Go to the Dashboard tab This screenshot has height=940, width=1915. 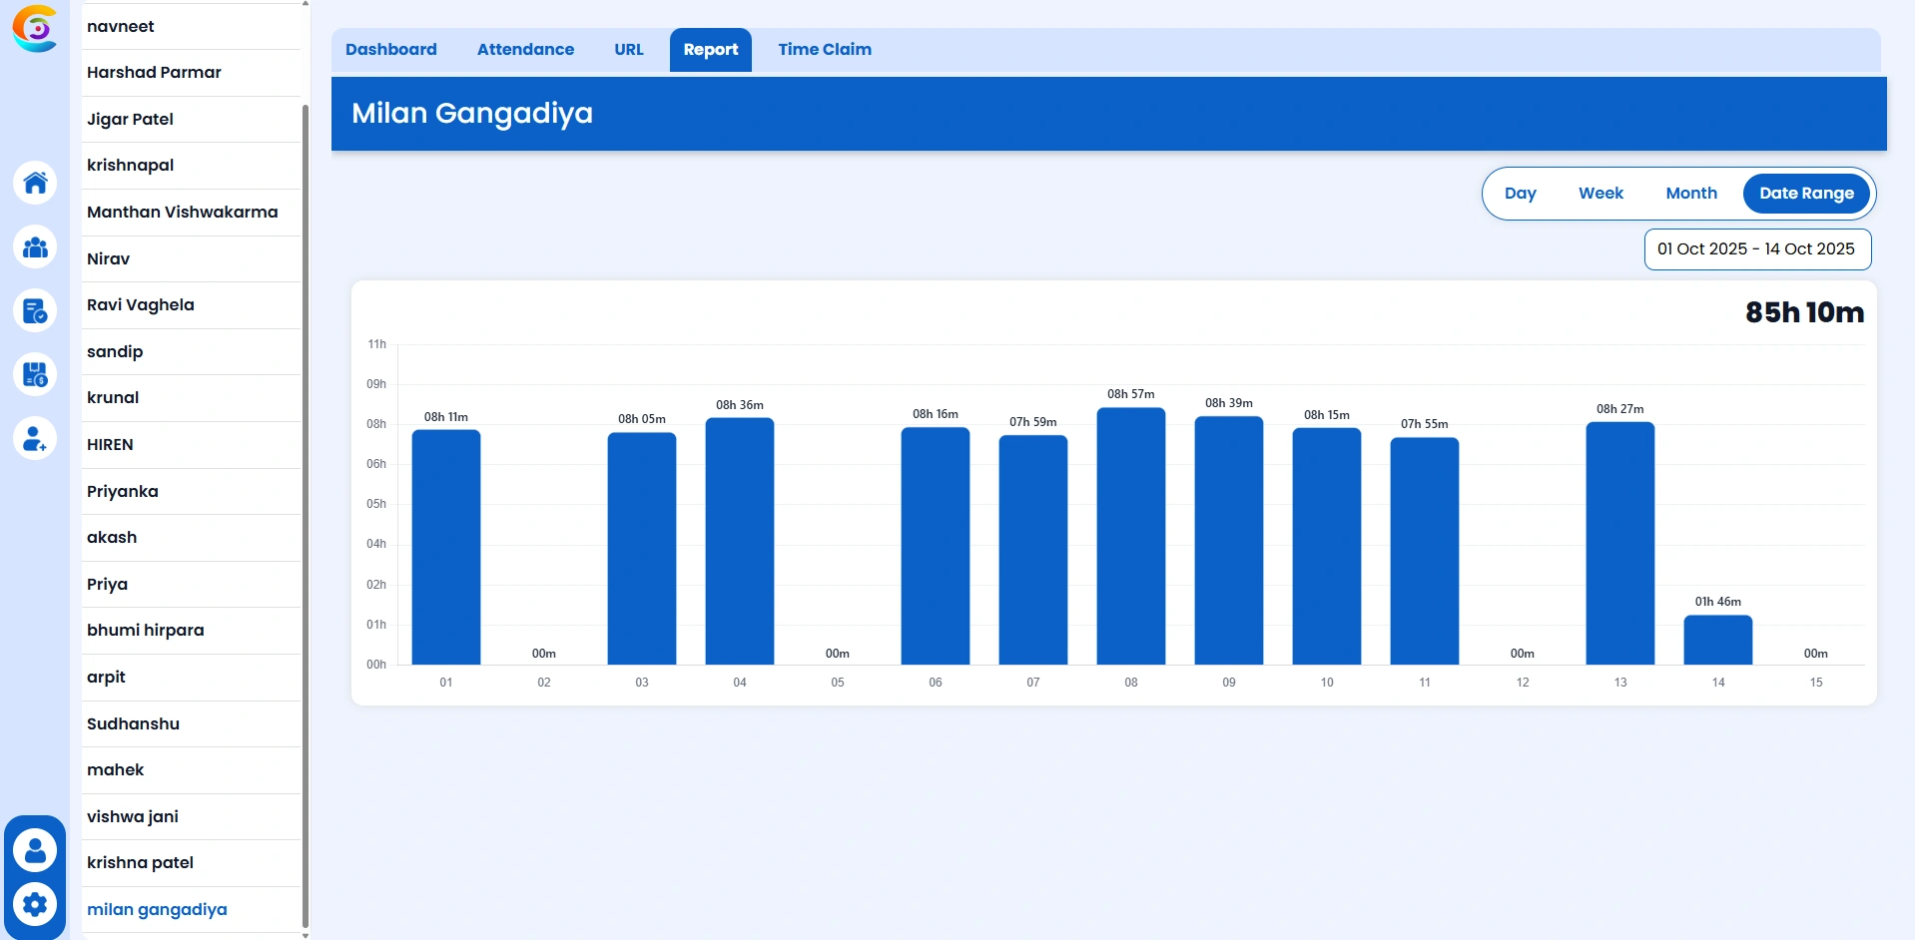click(391, 50)
